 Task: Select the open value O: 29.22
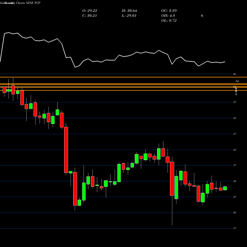[90, 11]
